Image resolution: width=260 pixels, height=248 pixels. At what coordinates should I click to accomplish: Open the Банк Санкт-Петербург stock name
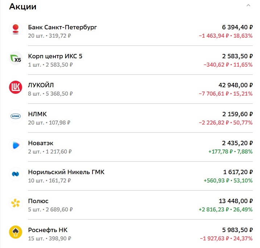(62, 27)
